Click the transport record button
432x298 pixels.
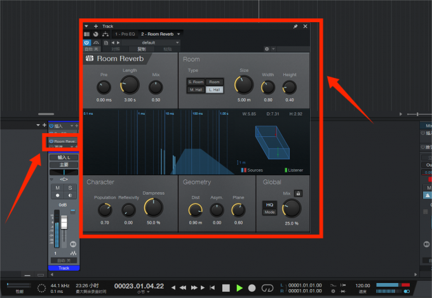coord(252,288)
